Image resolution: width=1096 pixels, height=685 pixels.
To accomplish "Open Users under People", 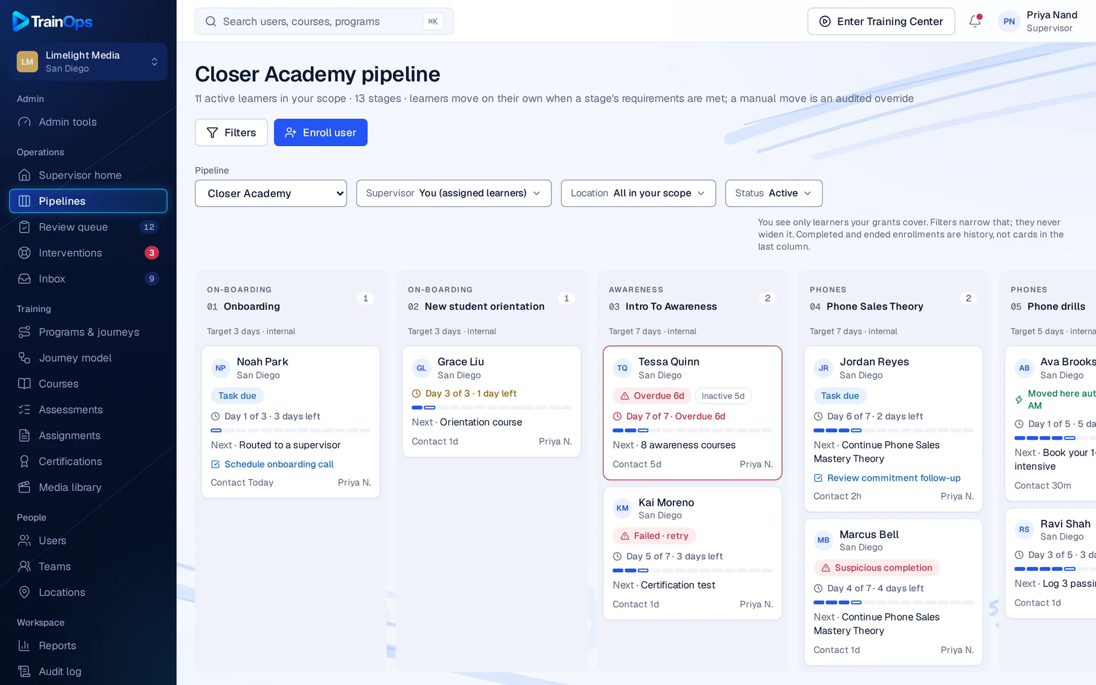I will pyautogui.click(x=88, y=541).
